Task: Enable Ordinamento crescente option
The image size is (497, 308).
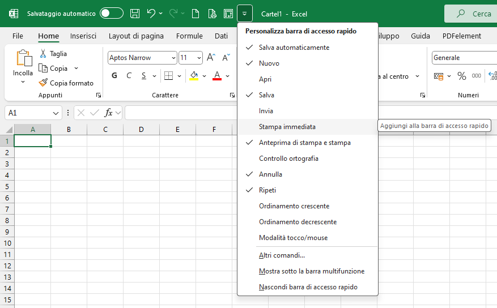Action: pos(308,206)
